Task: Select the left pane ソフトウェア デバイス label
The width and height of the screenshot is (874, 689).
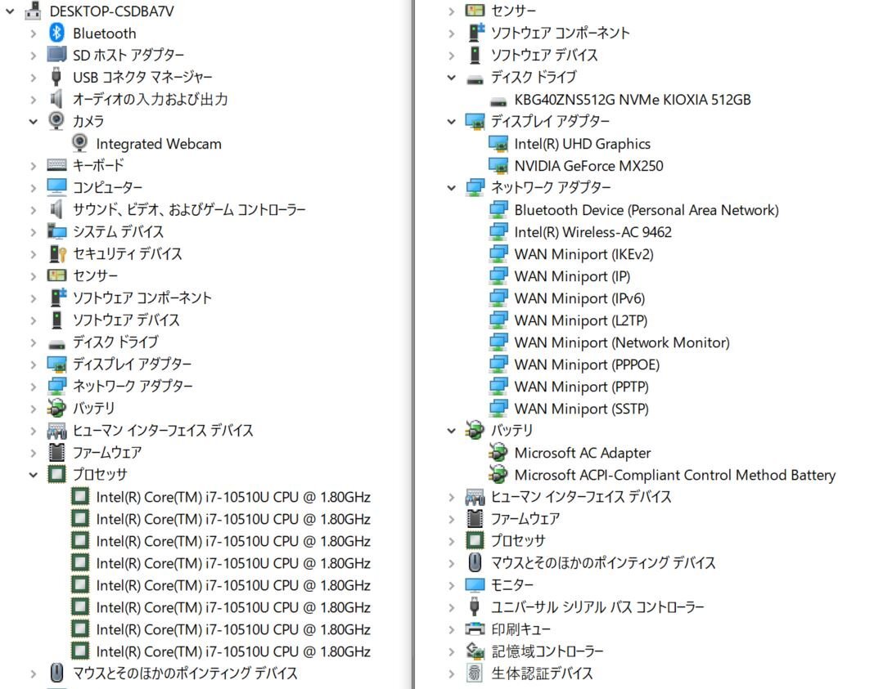Action: coord(126,320)
